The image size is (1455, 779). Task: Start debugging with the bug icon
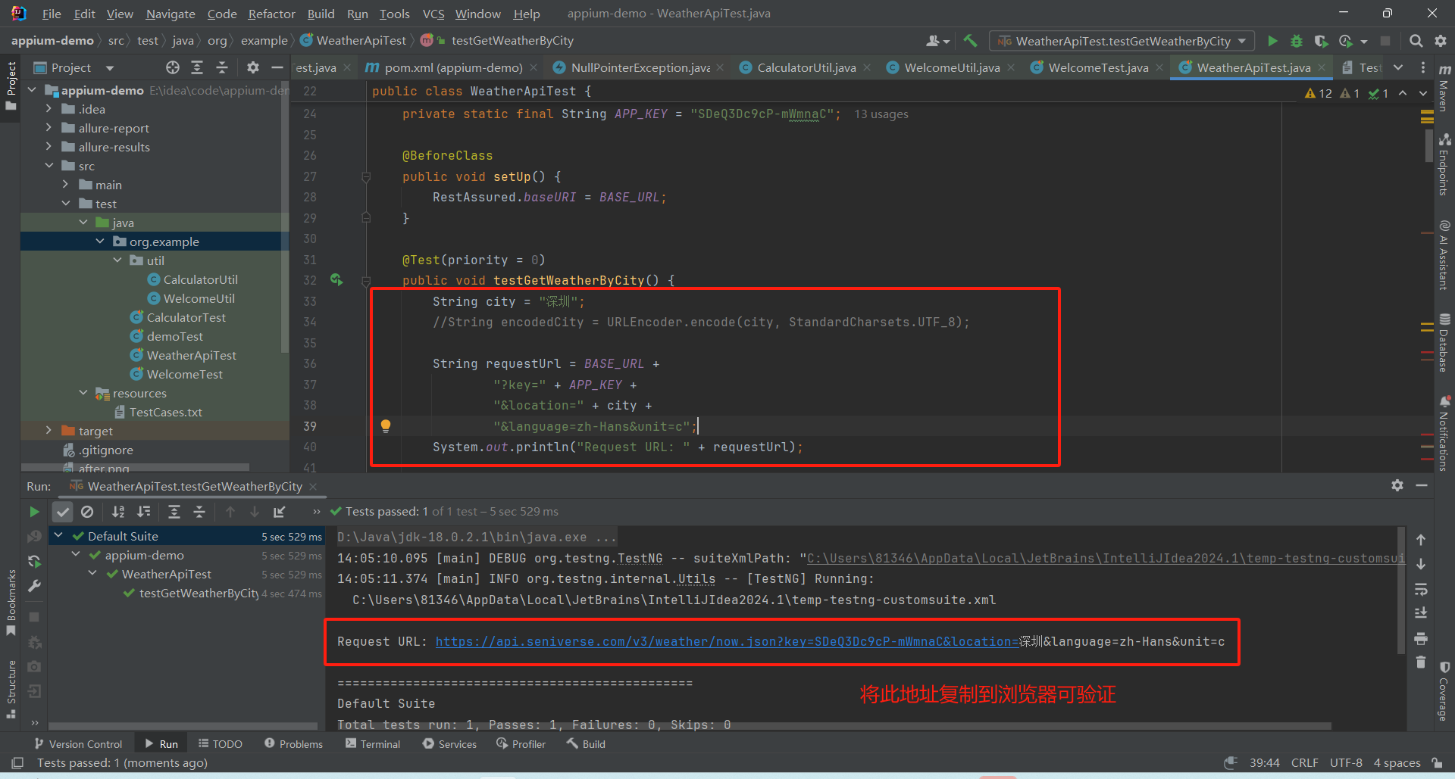click(1296, 41)
